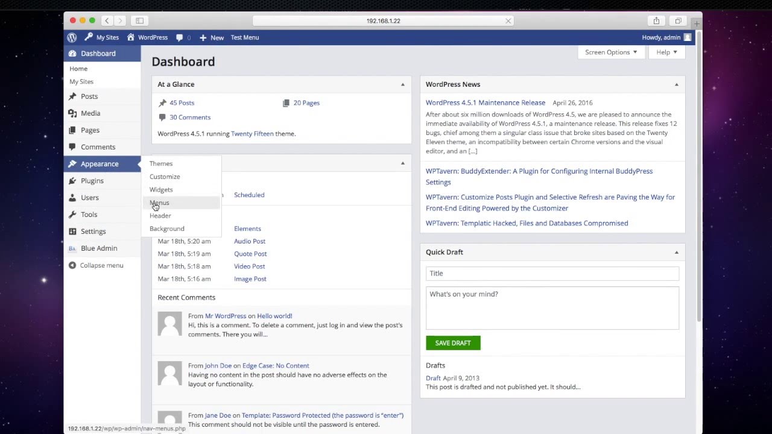Open the Quote Post link

click(250, 254)
